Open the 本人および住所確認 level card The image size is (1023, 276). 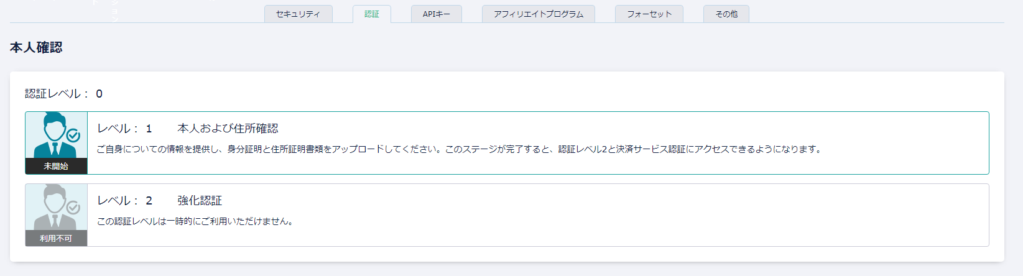click(x=507, y=143)
